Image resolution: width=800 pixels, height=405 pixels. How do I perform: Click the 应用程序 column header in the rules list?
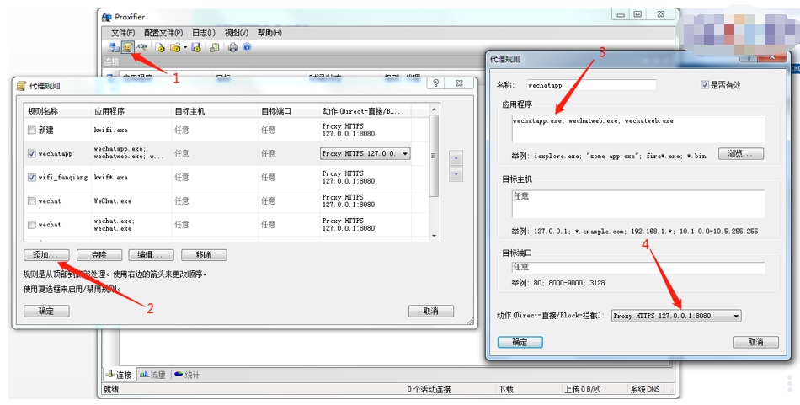[x=131, y=111]
